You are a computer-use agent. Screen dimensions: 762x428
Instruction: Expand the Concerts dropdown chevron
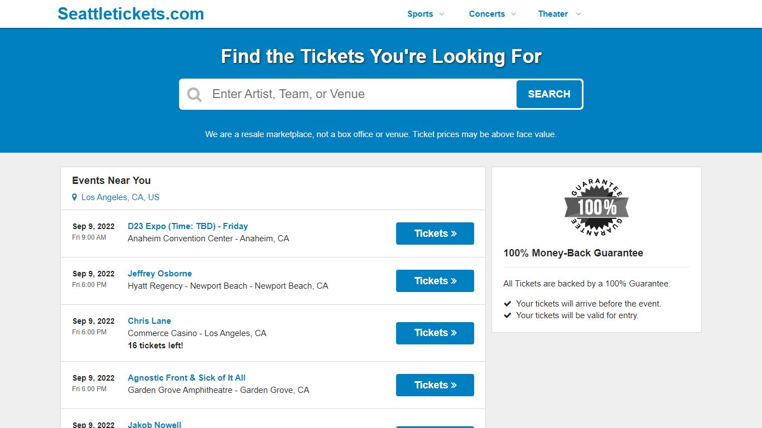pyautogui.click(x=513, y=14)
